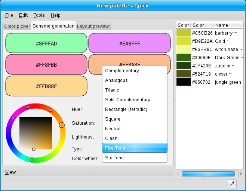This screenshot has height=191, width=246.
Task: Click the orange handle on the color wheel
Action: (x=62, y=125)
